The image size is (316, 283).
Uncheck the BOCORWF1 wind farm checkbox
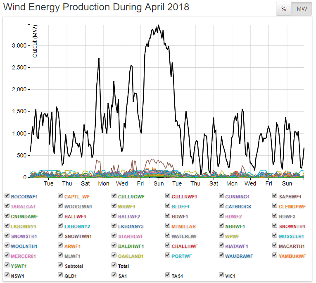pyautogui.click(x=7, y=196)
